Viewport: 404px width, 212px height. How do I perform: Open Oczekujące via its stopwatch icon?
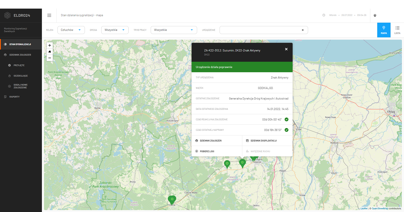coord(10,76)
